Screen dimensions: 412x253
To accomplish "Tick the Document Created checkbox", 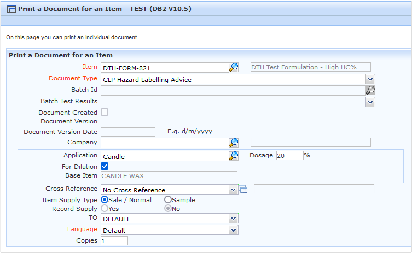I will [105, 112].
